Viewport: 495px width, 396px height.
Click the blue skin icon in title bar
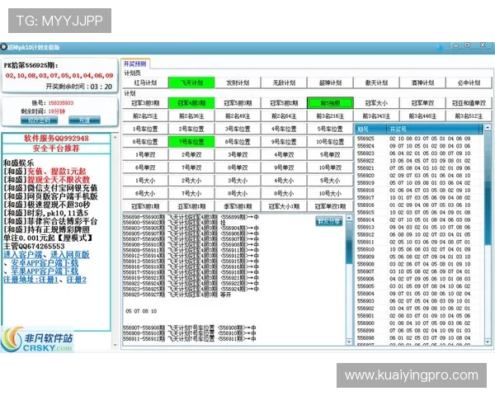[440, 47]
